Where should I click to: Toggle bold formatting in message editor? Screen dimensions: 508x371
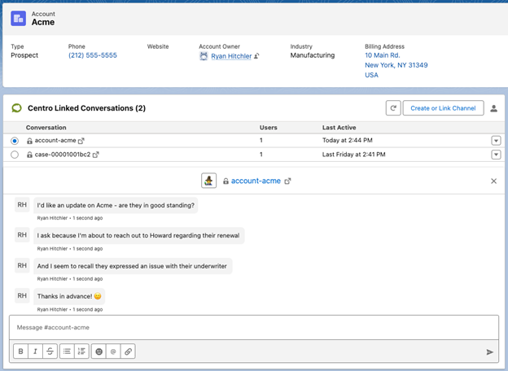[x=20, y=351]
